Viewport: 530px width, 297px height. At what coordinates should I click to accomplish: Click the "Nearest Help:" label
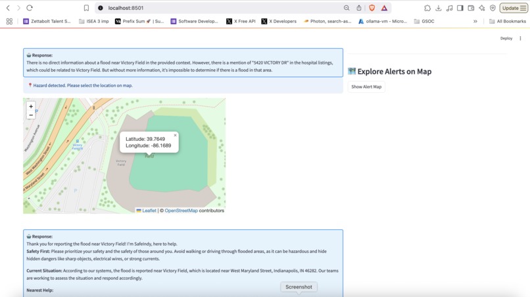(x=40, y=290)
